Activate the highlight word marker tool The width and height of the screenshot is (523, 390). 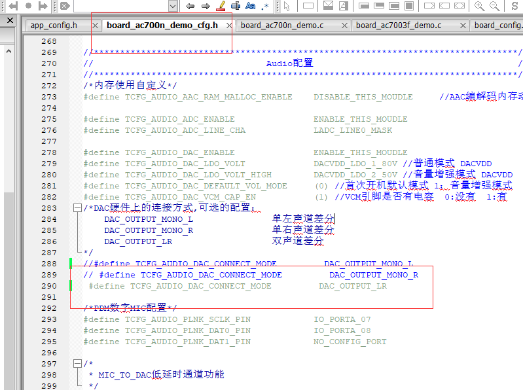click(221, 6)
